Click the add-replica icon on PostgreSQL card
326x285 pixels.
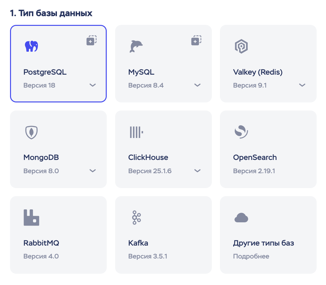[92, 40]
